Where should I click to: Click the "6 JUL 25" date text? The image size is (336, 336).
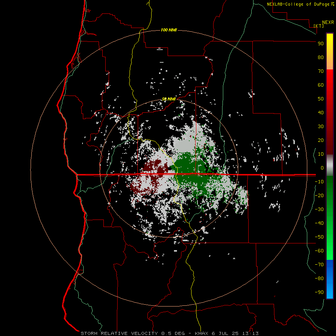click(225, 333)
